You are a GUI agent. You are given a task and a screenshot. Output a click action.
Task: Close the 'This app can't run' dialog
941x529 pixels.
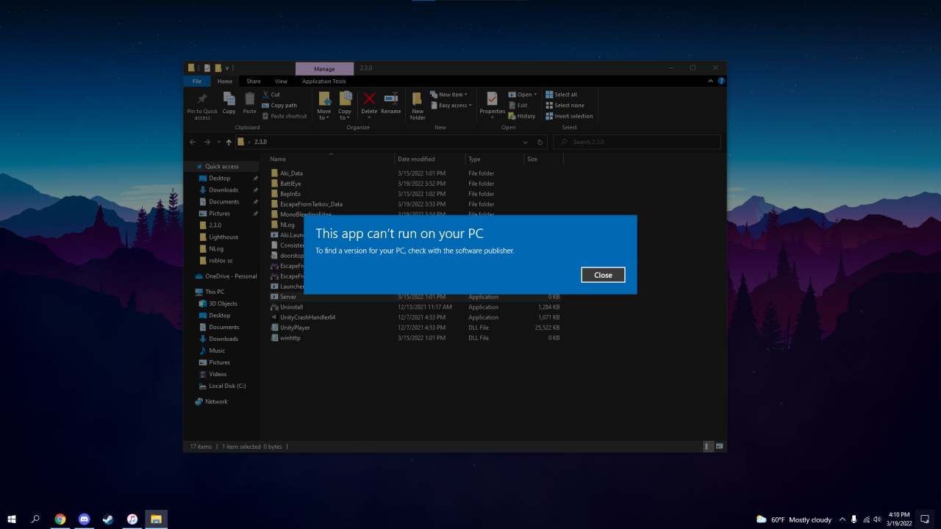pos(603,275)
